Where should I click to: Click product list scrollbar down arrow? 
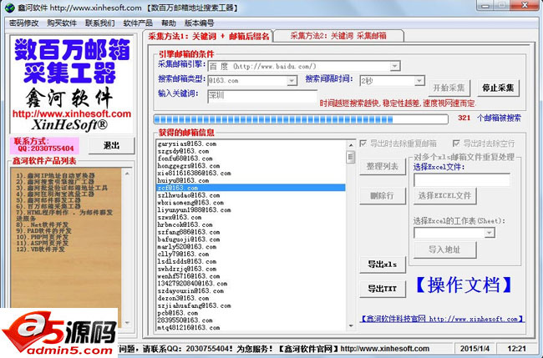coord(127,322)
